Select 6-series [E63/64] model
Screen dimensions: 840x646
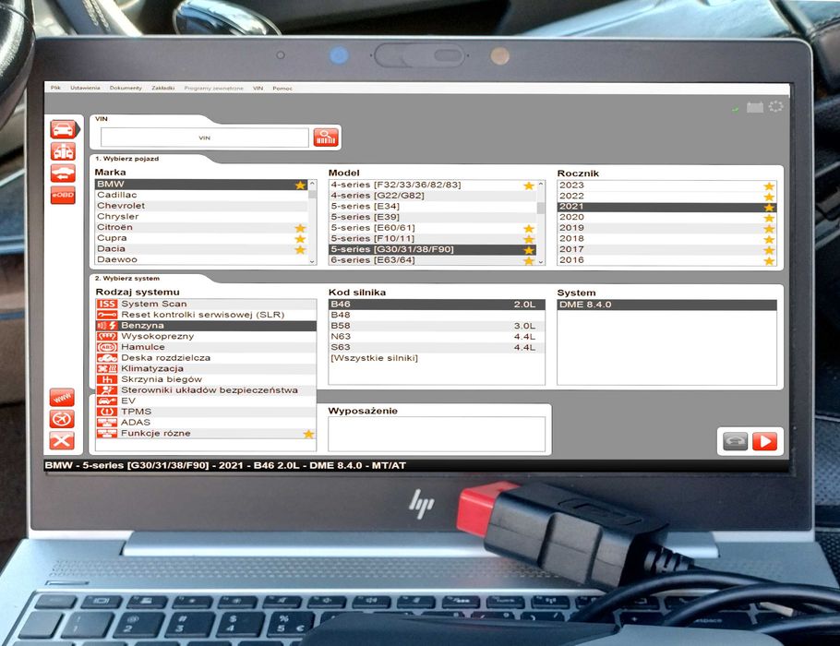432,260
